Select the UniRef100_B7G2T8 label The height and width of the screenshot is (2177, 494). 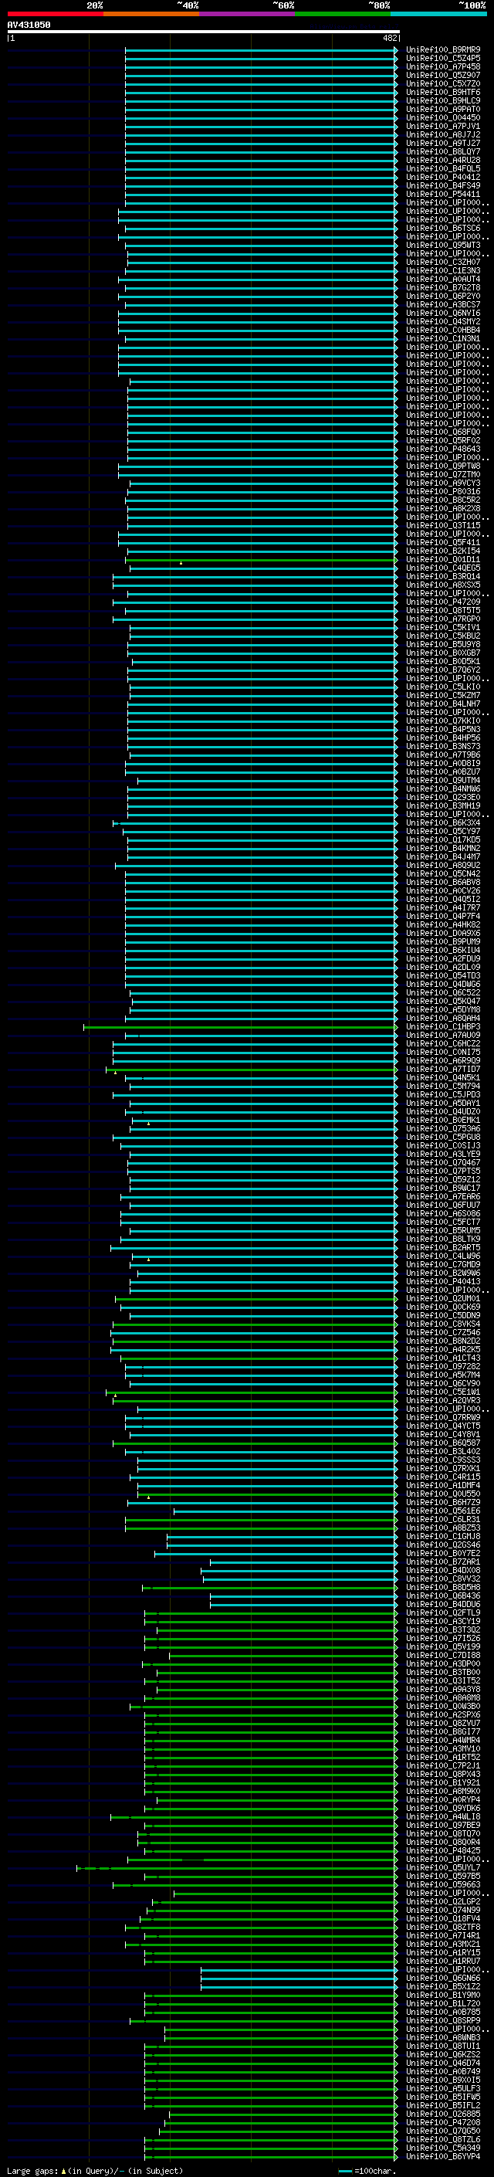click(443, 287)
